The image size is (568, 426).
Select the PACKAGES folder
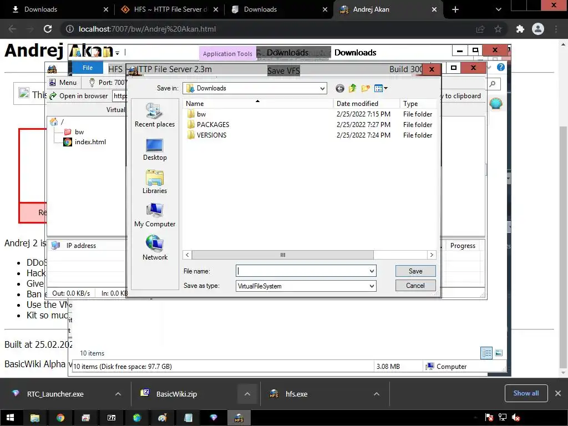(209, 125)
